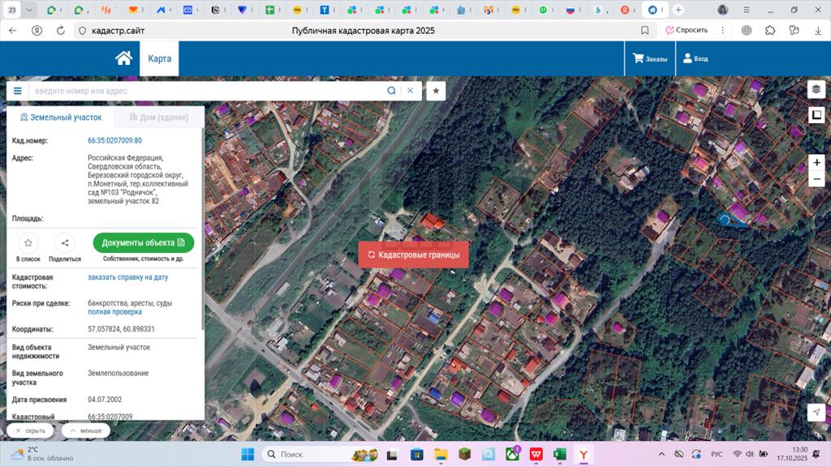Click the geolocation arrow button

pos(816,413)
